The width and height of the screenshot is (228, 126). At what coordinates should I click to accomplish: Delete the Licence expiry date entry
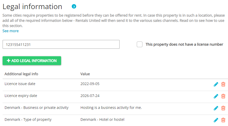coord(223,96)
